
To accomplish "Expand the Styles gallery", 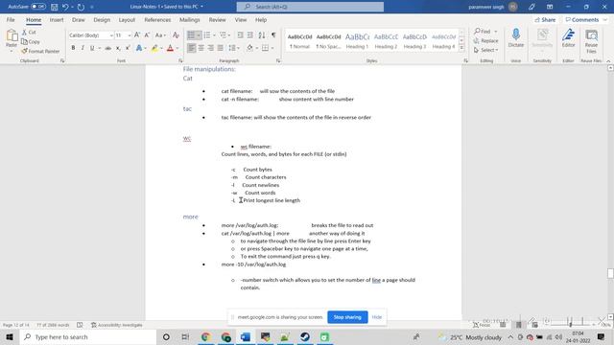I will (x=461, y=48).
